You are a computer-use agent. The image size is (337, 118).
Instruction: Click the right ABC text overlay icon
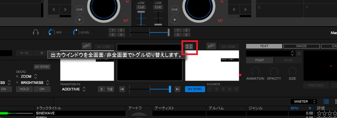click(211, 46)
